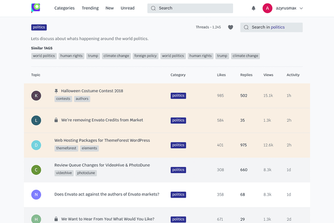Click politics category badge in Halloween row
The width and height of the screenshot is (334, 223).
coord(178,95)
